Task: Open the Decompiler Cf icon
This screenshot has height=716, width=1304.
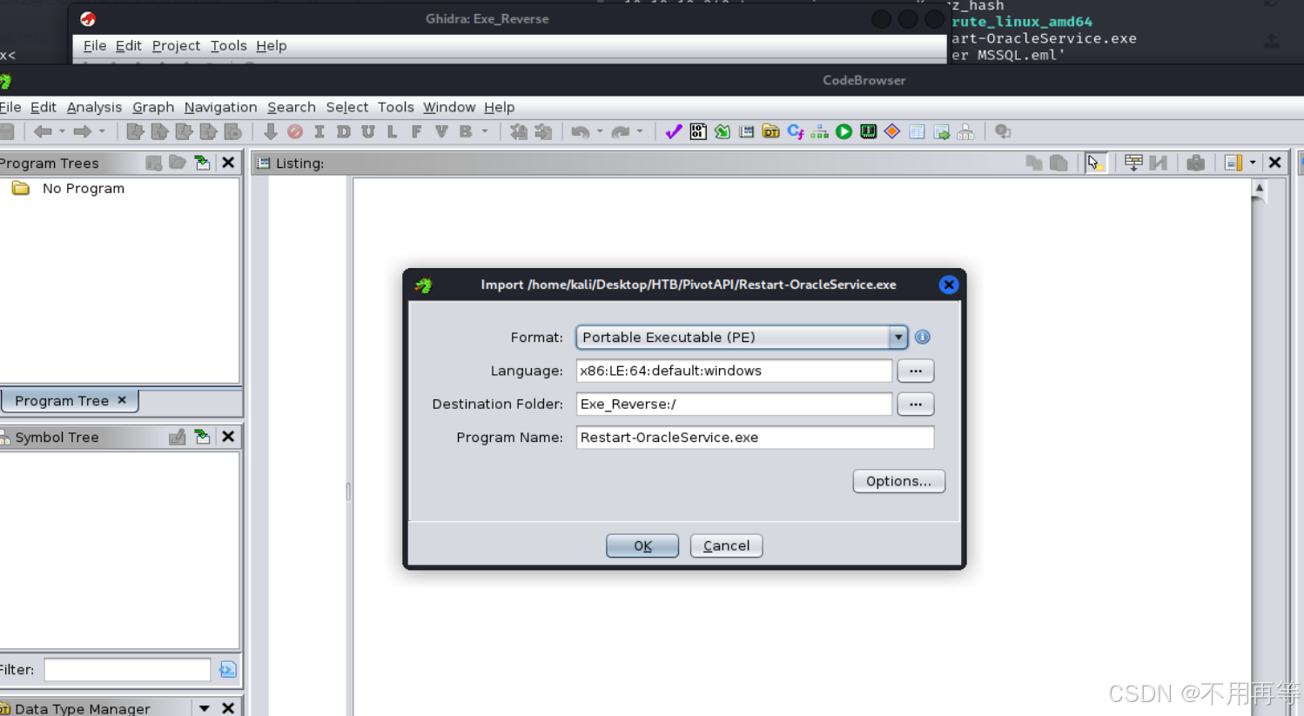Action: pyautogui.click(x=796, y=131)
